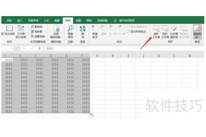Open the Name Box dropdown arrow
The image size is (206, 137).
tap(12, 49)
